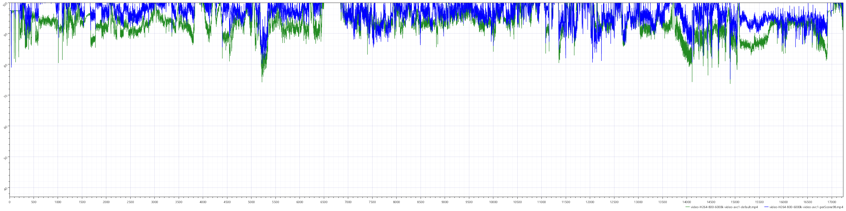Image resolution: width=846 pixels, height=211 pixels.
Task: Click the 14500 tick label on x-axis
Action: point(711,202)
